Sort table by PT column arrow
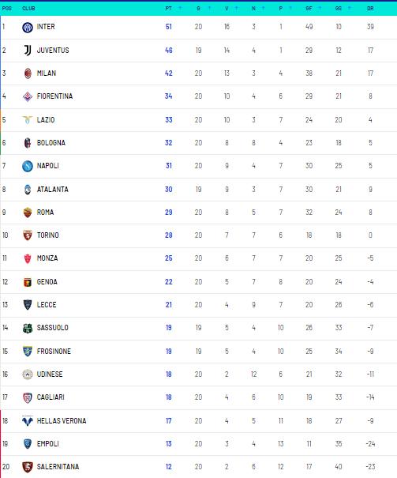The width and height of the screenshot is (397, 478). [180, 9]
